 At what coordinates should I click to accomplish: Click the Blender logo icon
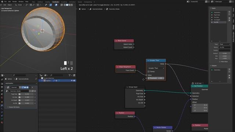pos(2,1)
